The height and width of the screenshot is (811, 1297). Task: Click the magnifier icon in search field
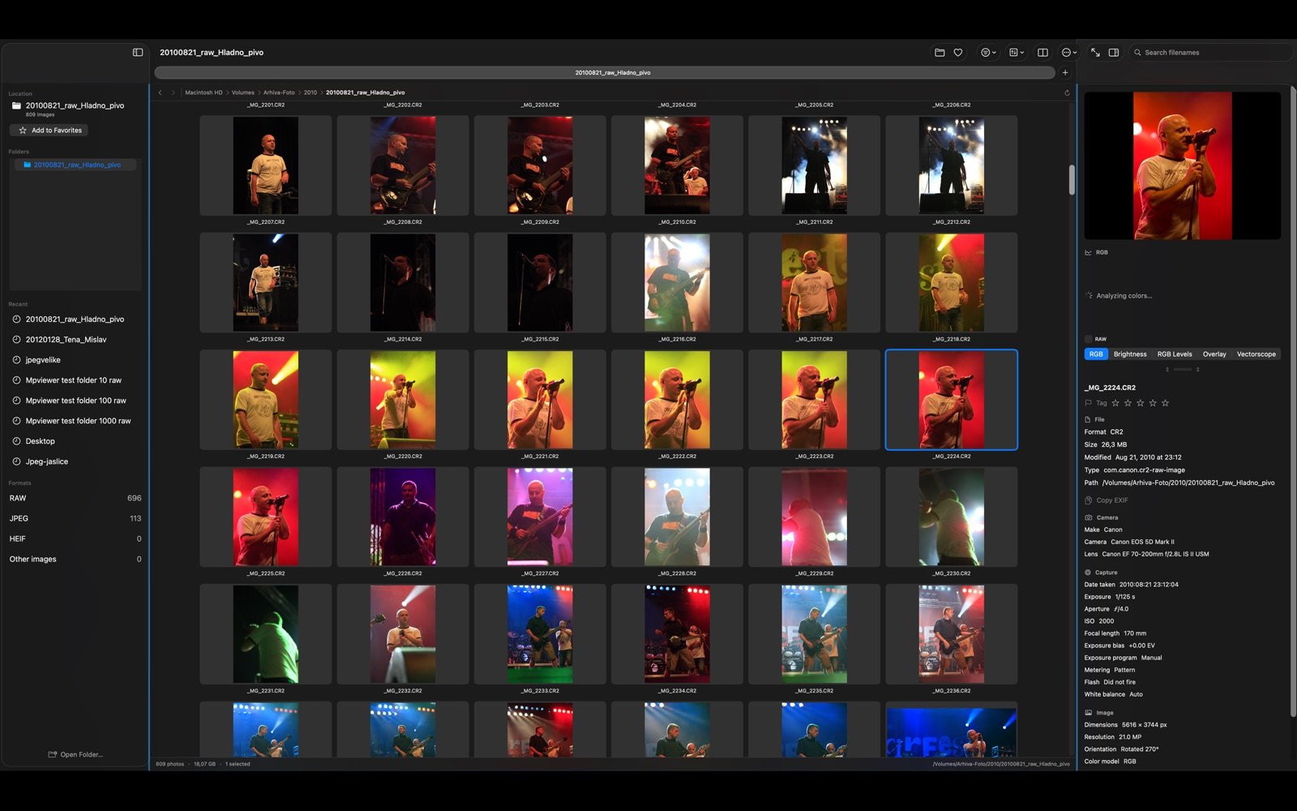pos(1138,53)
